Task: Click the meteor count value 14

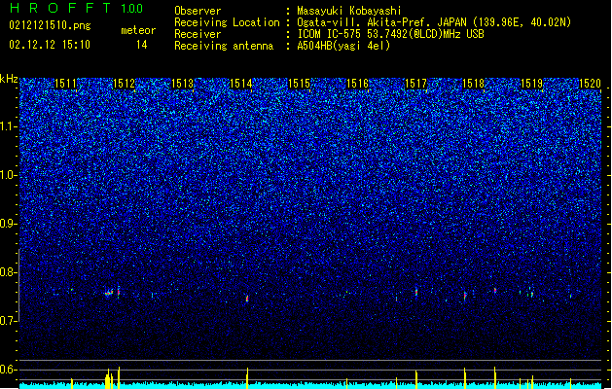Action: [x=142, y=45]
